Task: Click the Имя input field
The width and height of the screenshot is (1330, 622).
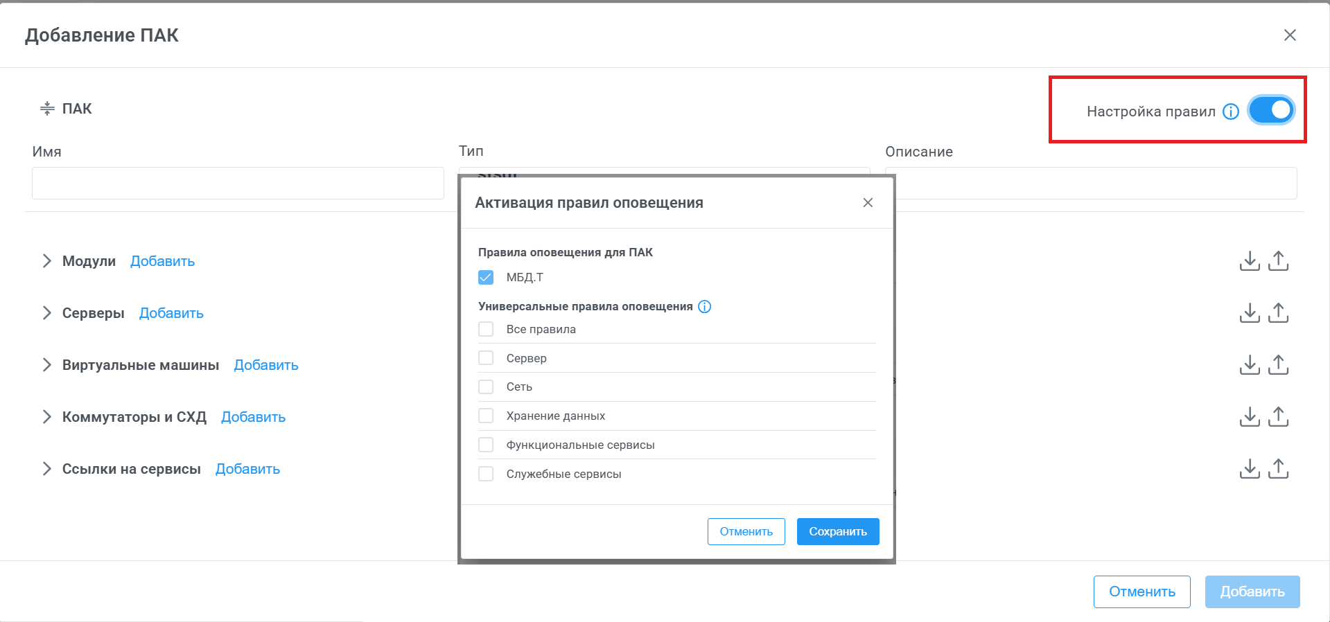Action: 238,184
